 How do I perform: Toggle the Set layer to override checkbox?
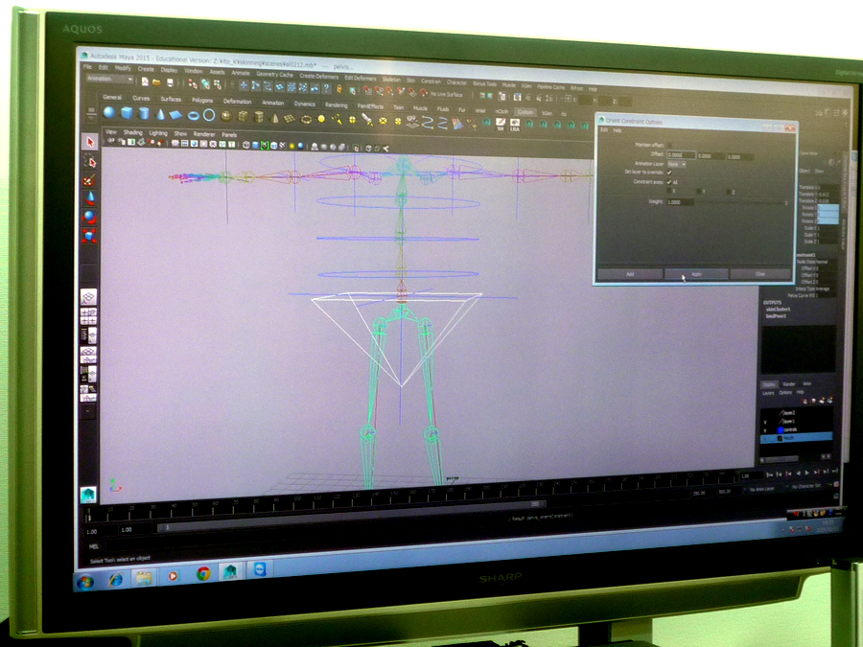tap(669, 173)
